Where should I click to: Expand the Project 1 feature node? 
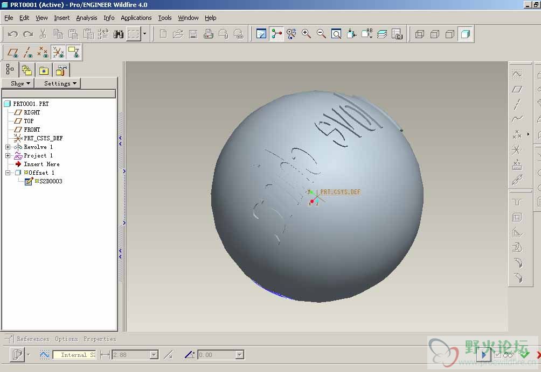(8, 155)
